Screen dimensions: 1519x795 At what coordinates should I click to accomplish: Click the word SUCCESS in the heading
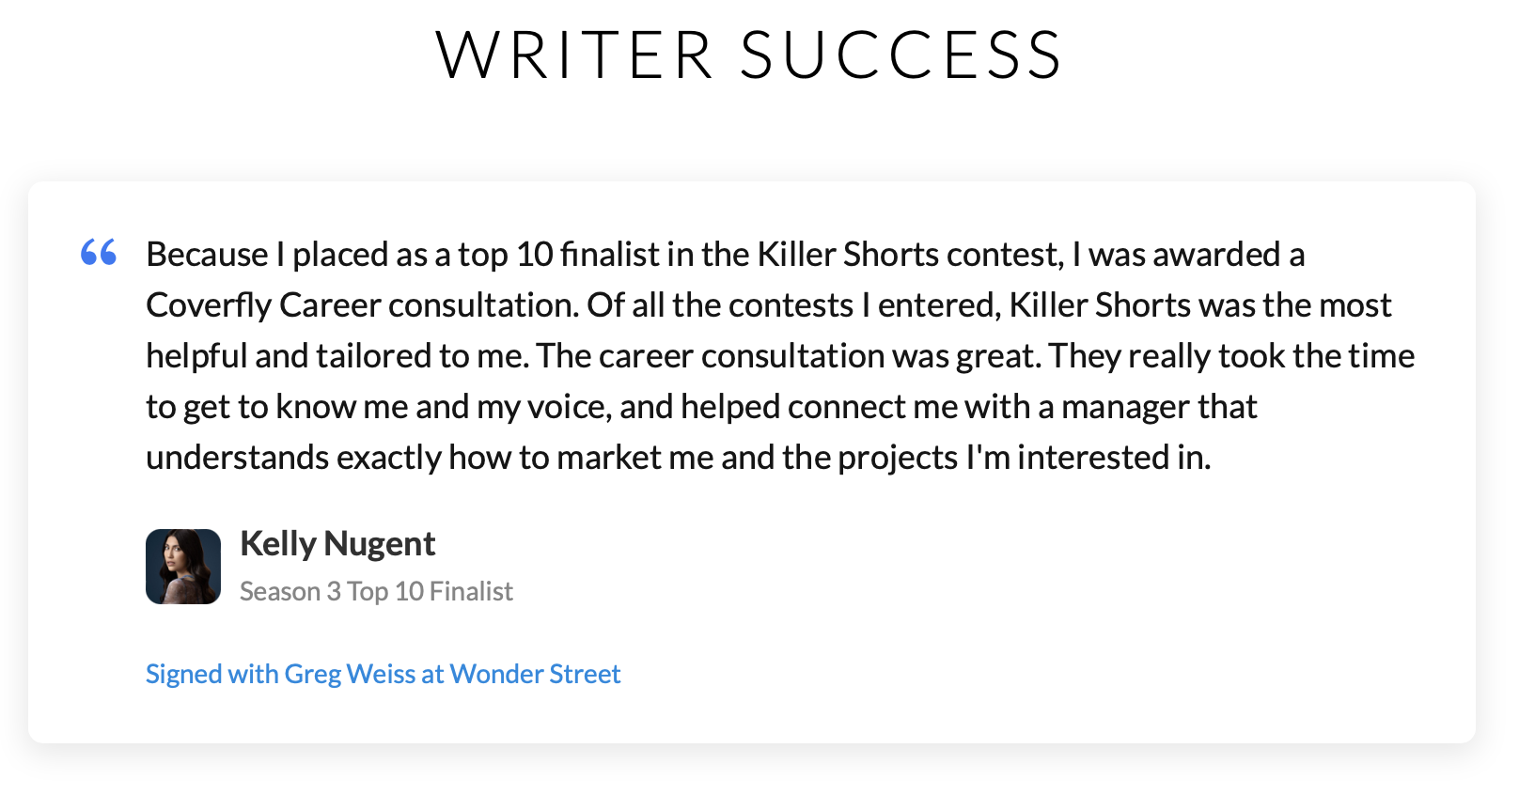tap(901, 55)
